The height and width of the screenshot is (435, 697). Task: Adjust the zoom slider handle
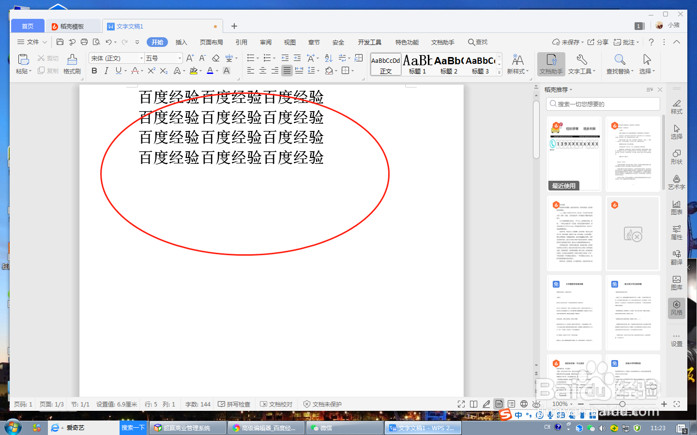[x=622, y=404]
